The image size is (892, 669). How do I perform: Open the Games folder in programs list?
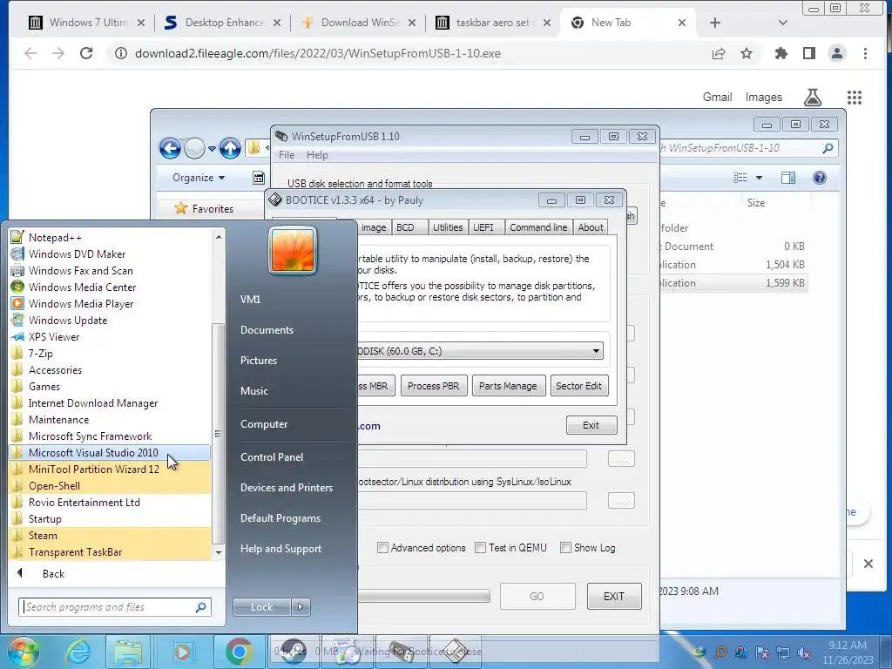pos(44,386)
